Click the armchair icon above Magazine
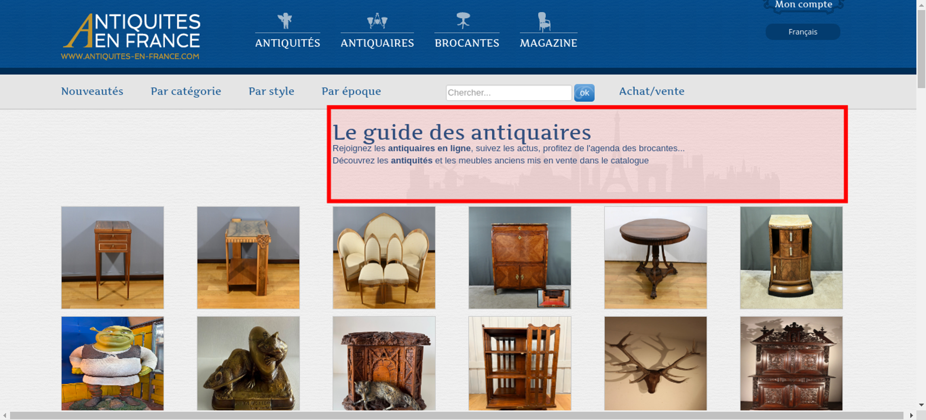 (544, 21)
